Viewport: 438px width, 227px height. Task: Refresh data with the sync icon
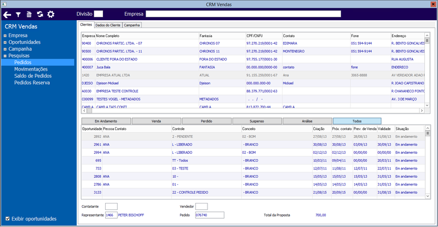click(x=40, y=14)
